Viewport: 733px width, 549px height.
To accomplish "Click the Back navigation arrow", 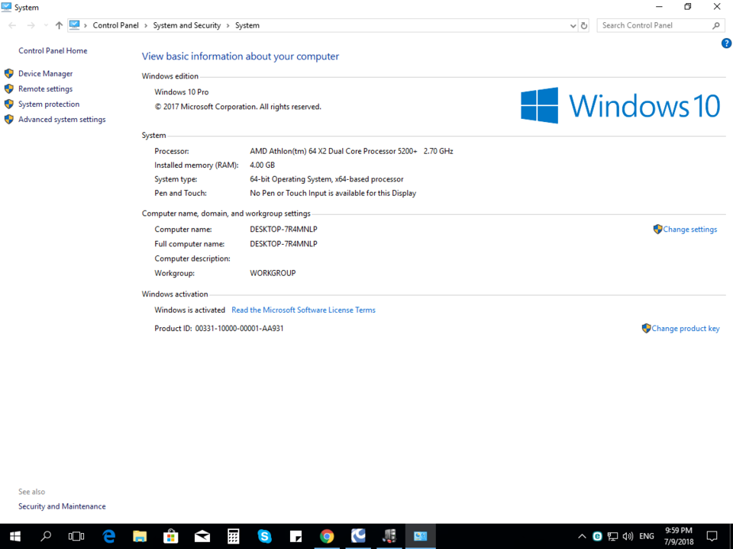I will coord(13,26).
